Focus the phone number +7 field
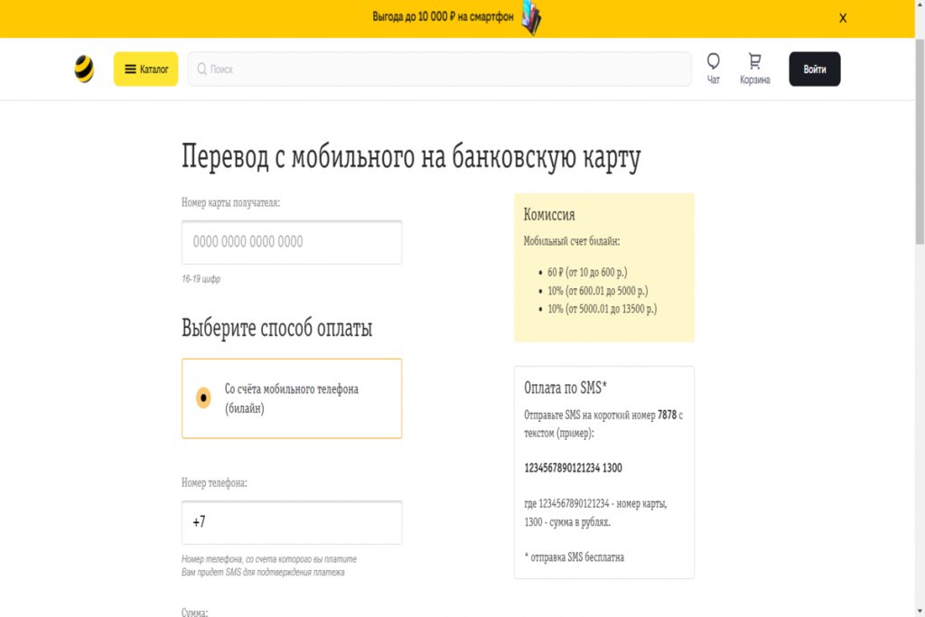 coord(292,522)
